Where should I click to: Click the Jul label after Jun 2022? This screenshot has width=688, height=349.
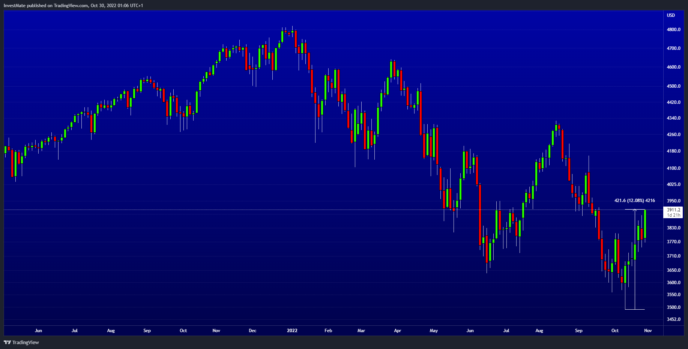click(506, 331)
